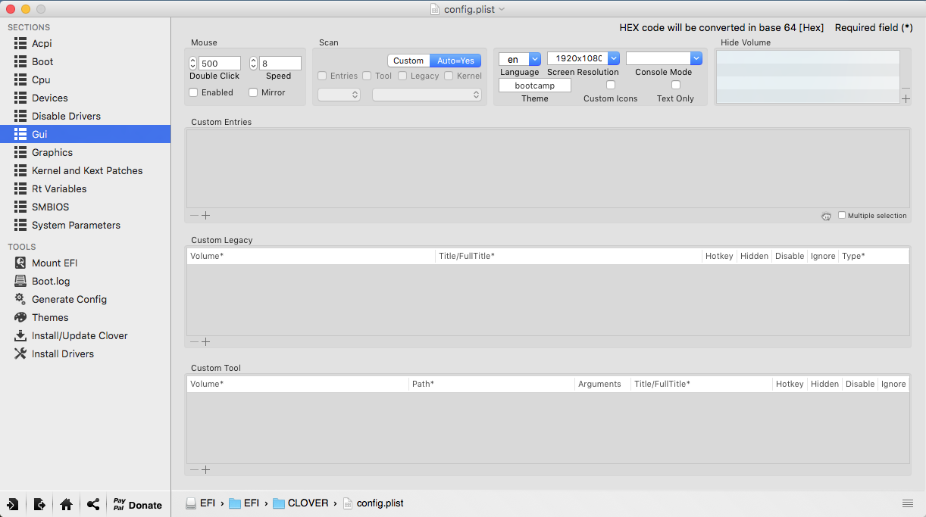Check the Scan Entries checkbox
Screen dimensions: 926x517
pos(322,76)
